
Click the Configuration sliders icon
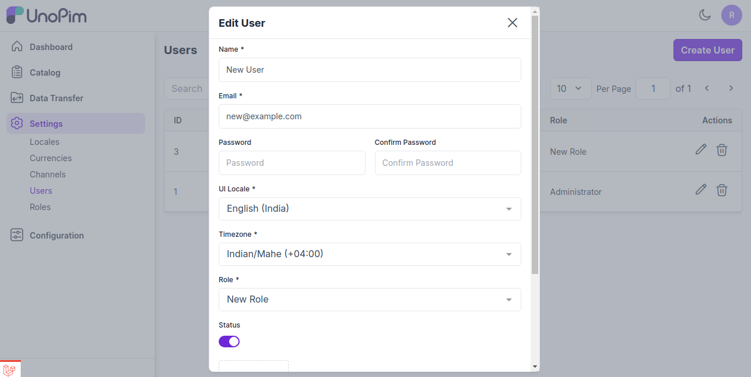[17, 235]
